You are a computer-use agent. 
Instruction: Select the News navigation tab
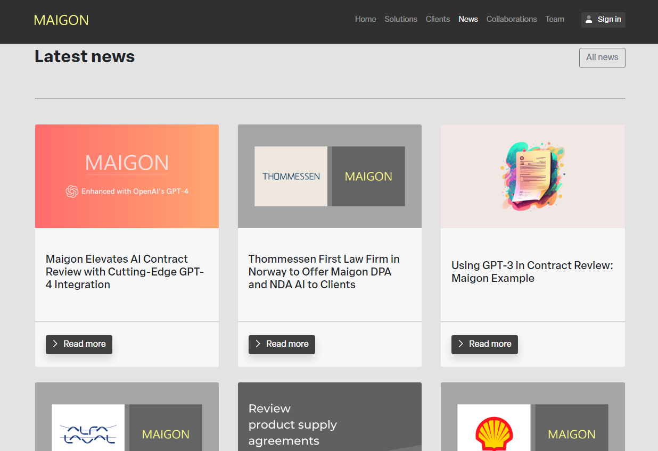click(468, 19)
